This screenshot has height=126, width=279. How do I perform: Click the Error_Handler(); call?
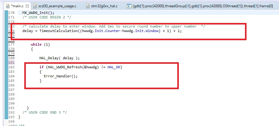tap(61, 76)
